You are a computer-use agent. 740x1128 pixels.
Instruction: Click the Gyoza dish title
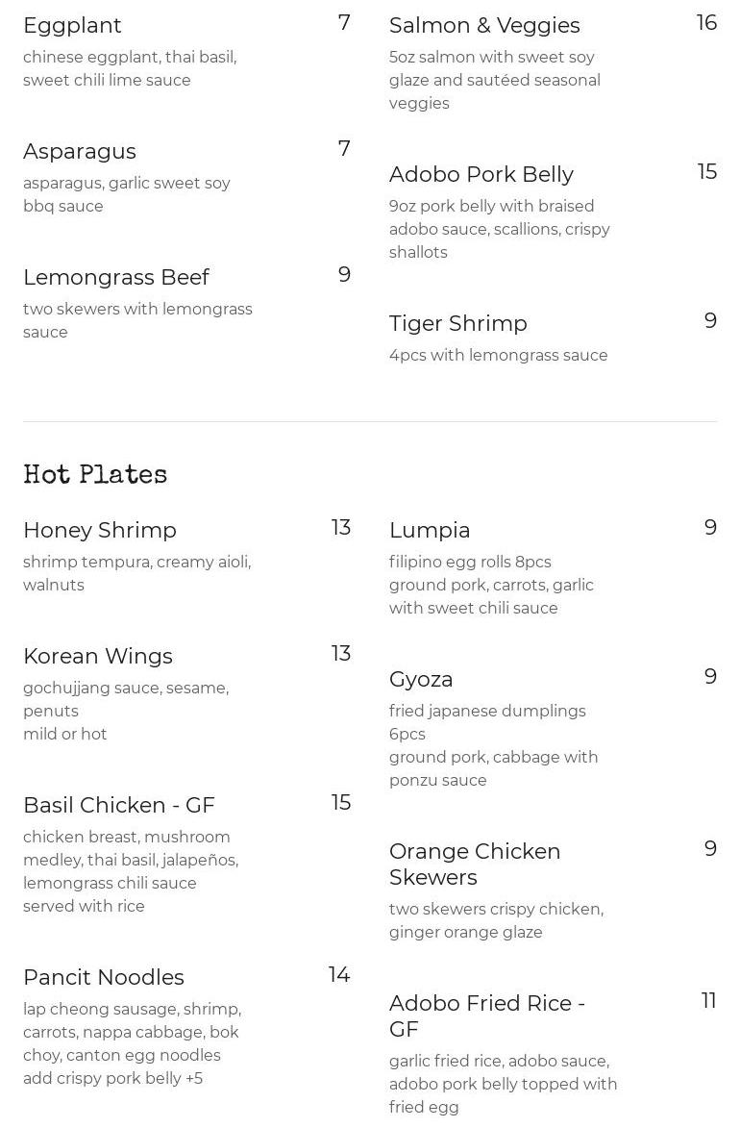421,680
